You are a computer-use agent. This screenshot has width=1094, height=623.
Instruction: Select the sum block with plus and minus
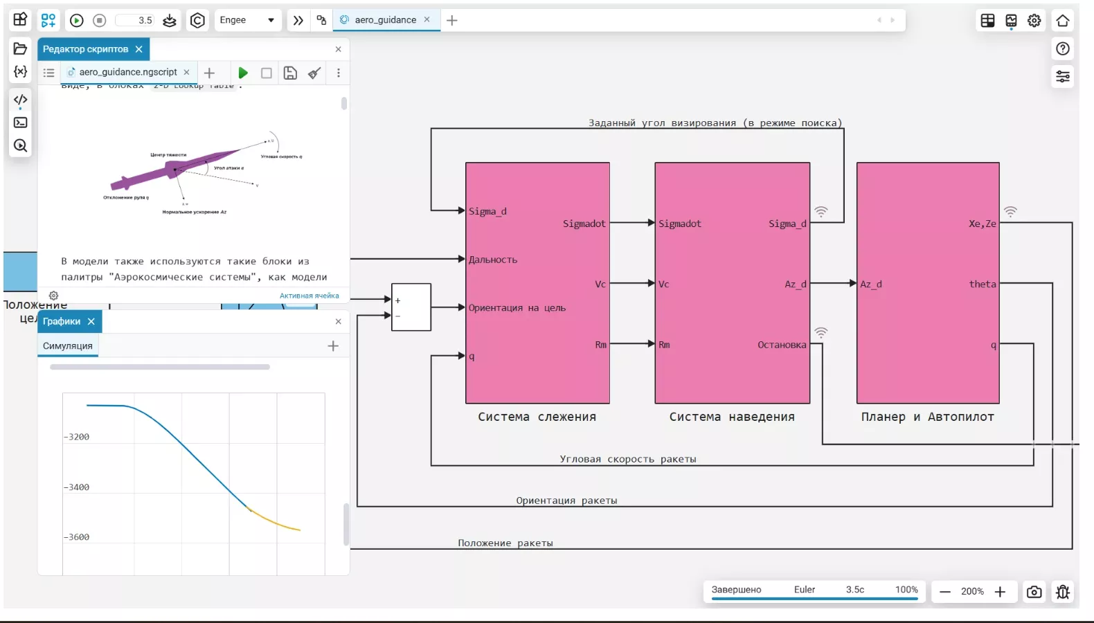[x=411, y=307]
